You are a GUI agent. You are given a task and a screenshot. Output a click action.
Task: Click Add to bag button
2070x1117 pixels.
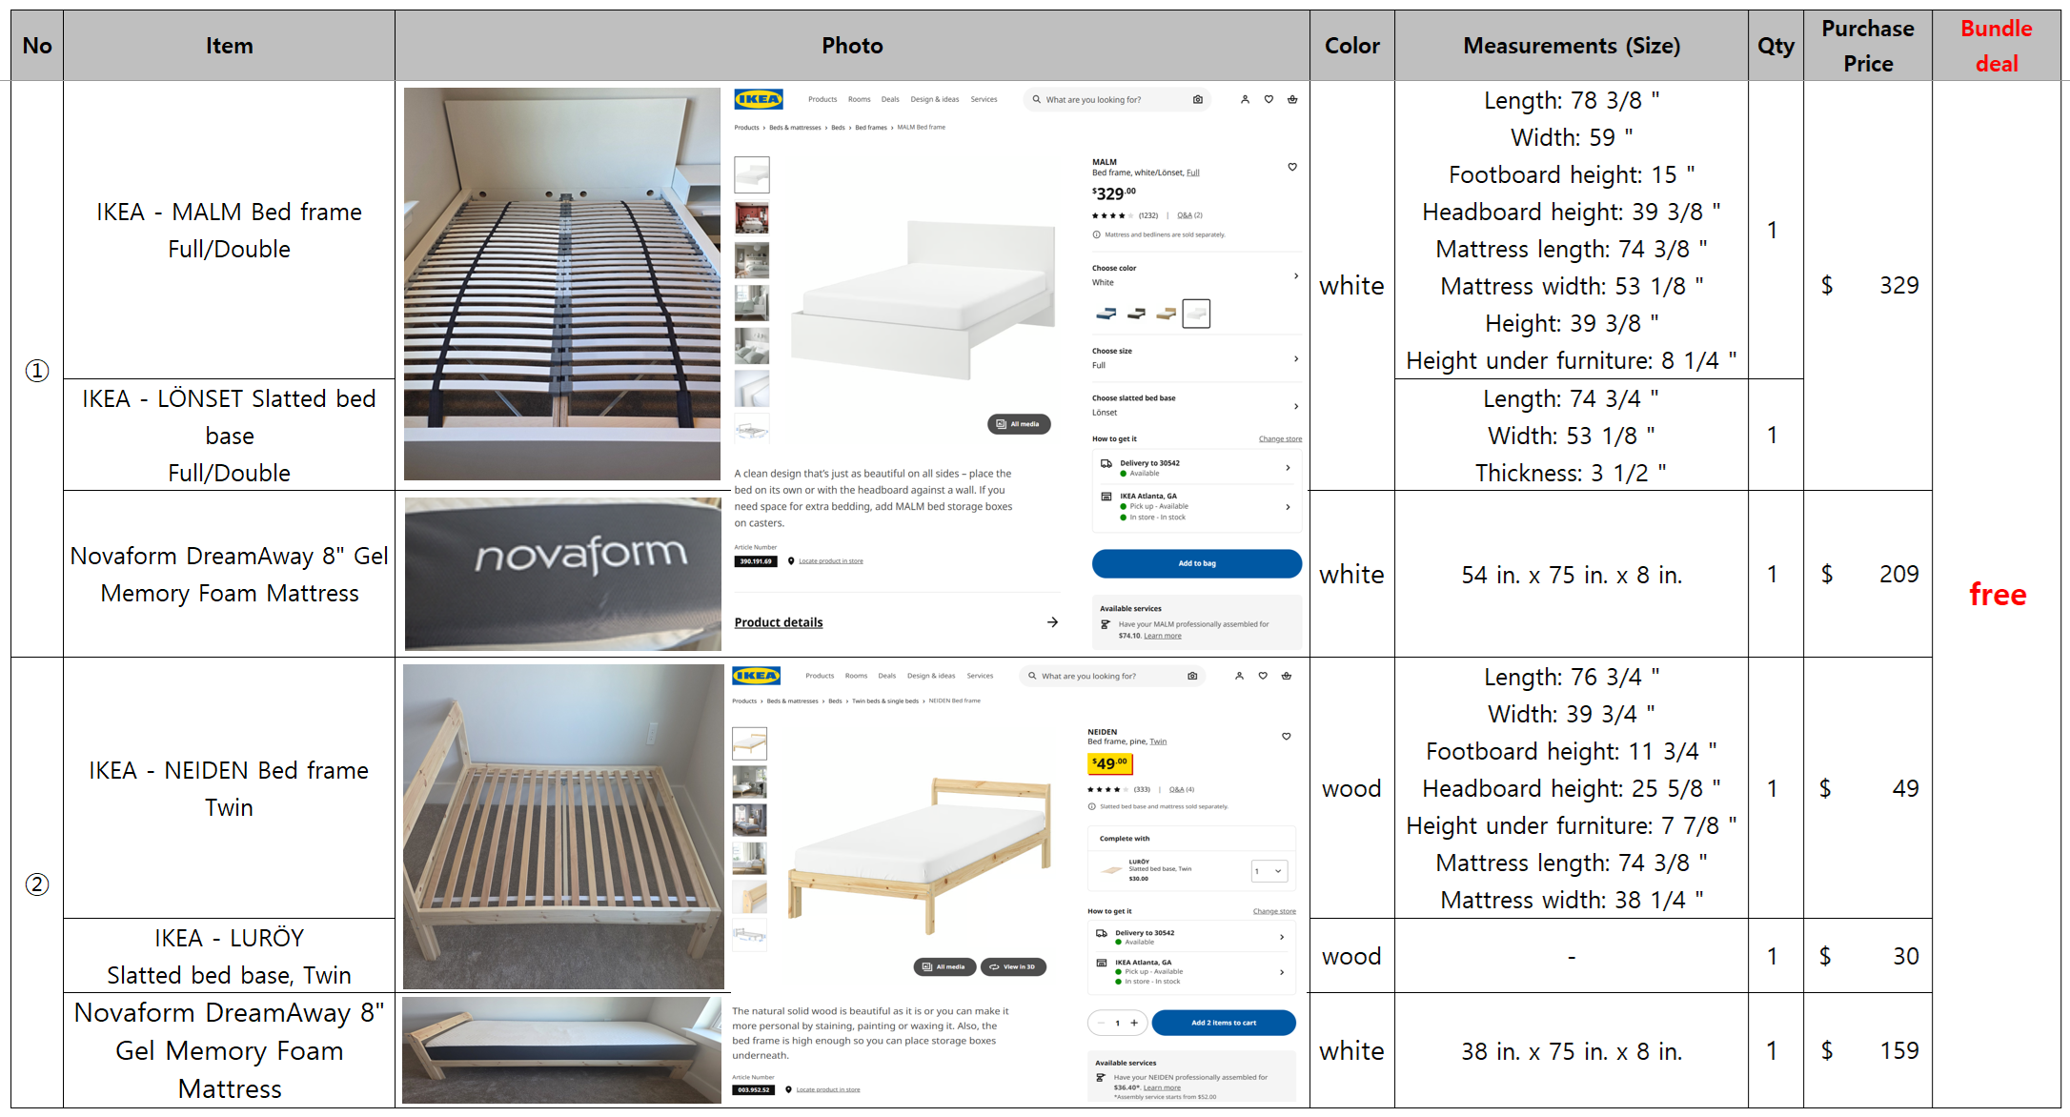tap(1196, 563)
